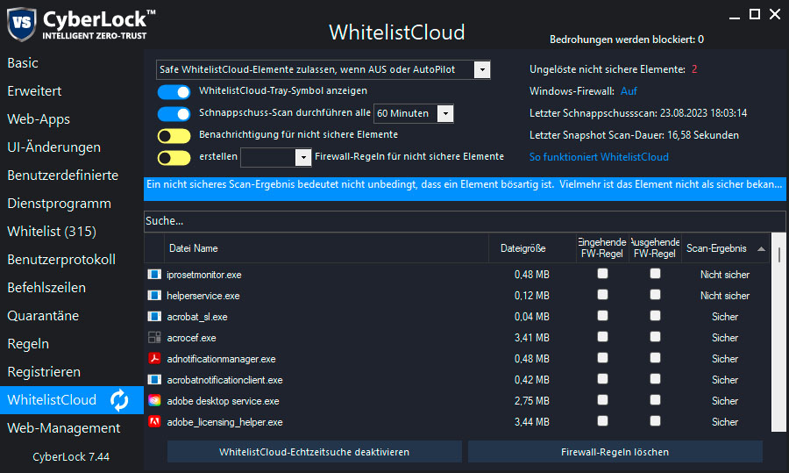Check Eingehende FW-Regel for acrobat_sl.exe

coord(602,316)
